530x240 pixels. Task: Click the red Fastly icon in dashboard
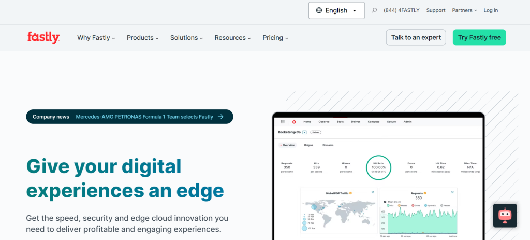coord(294,121)
